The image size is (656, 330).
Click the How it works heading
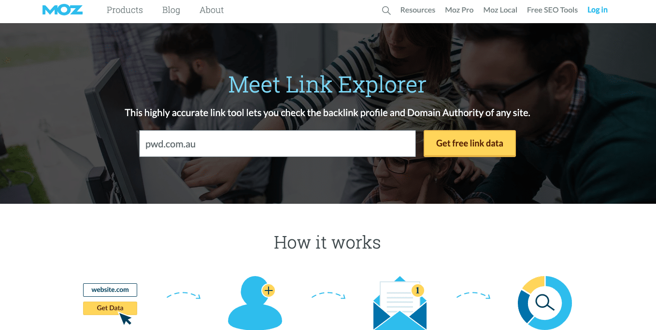(x=328, y=242)
